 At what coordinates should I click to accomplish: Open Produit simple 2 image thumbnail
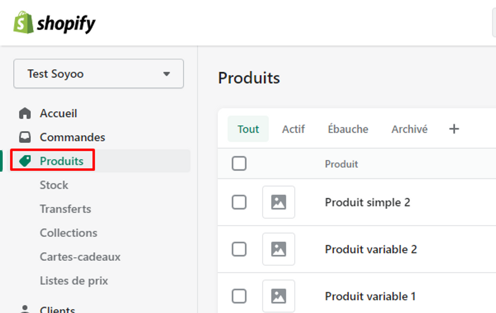coord(279,202)
